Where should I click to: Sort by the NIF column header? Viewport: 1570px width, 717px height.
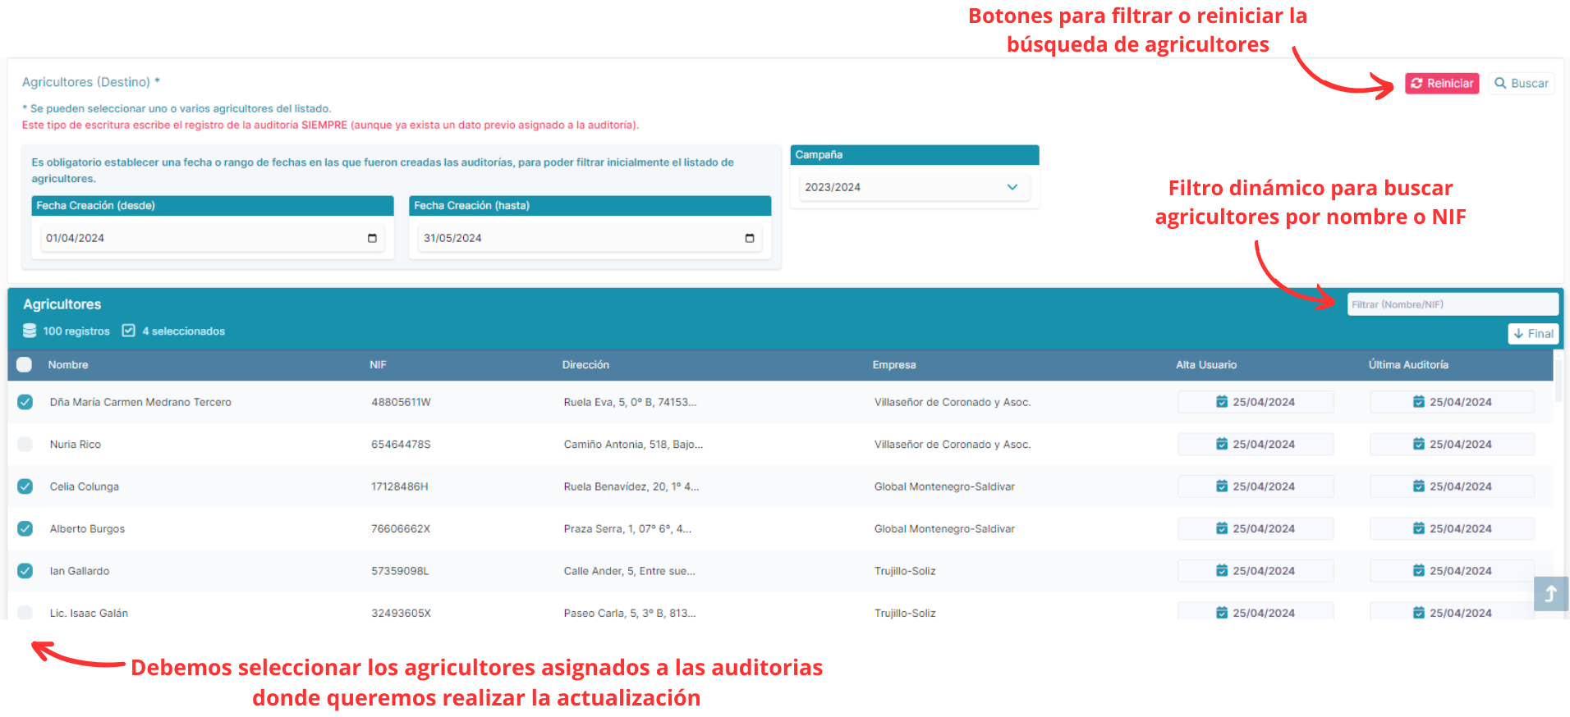(378, 365)
